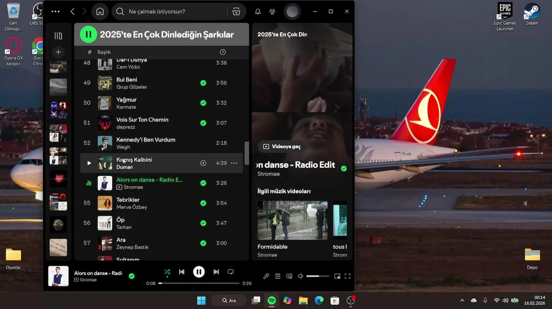Play the Kırmış Kalbini track
This screenshot has width=552, height=309.
coord(89,163)
